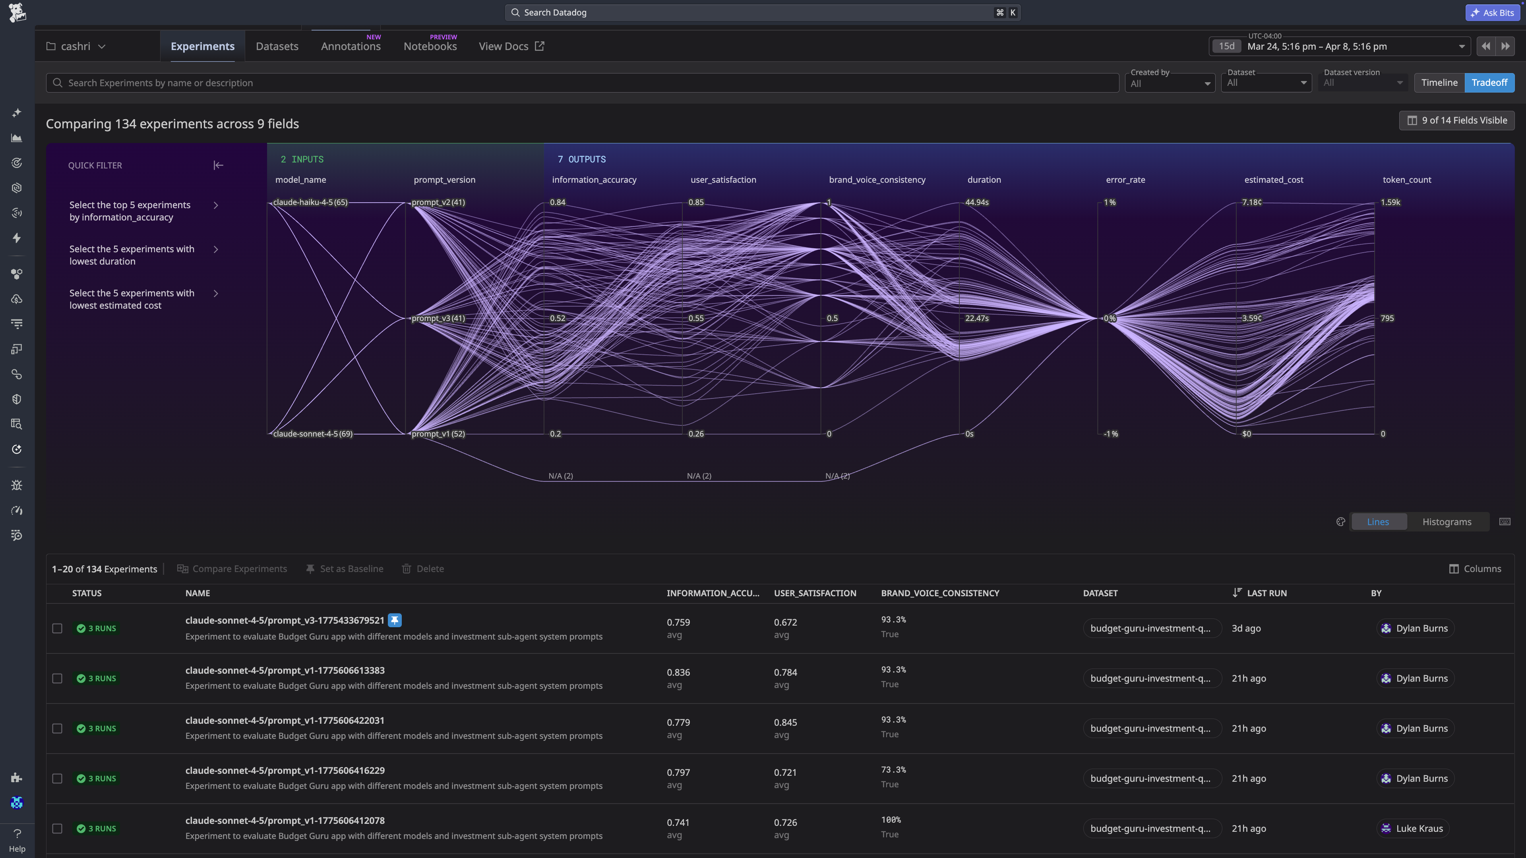Open Bits AI using the sparkles sidebar icon

[x=17, y=112]
